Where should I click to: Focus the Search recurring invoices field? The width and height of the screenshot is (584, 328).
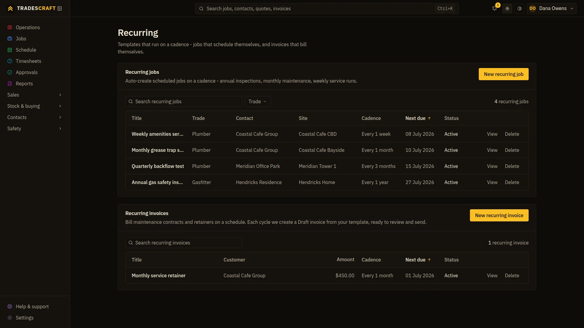point(183,243)
